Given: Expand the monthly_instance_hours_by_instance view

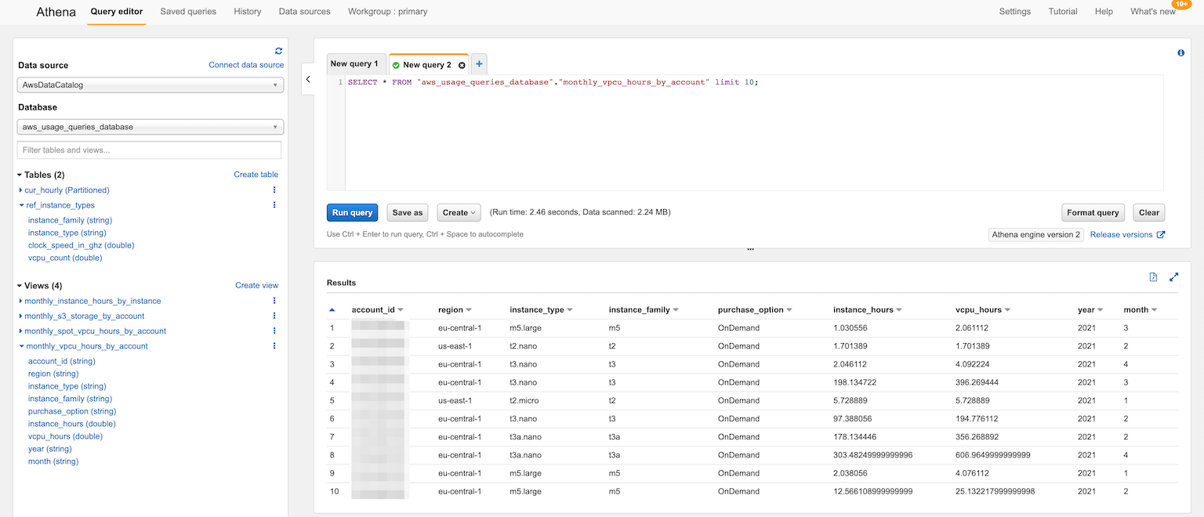Looking at the screenshot, I should [21, 301].
